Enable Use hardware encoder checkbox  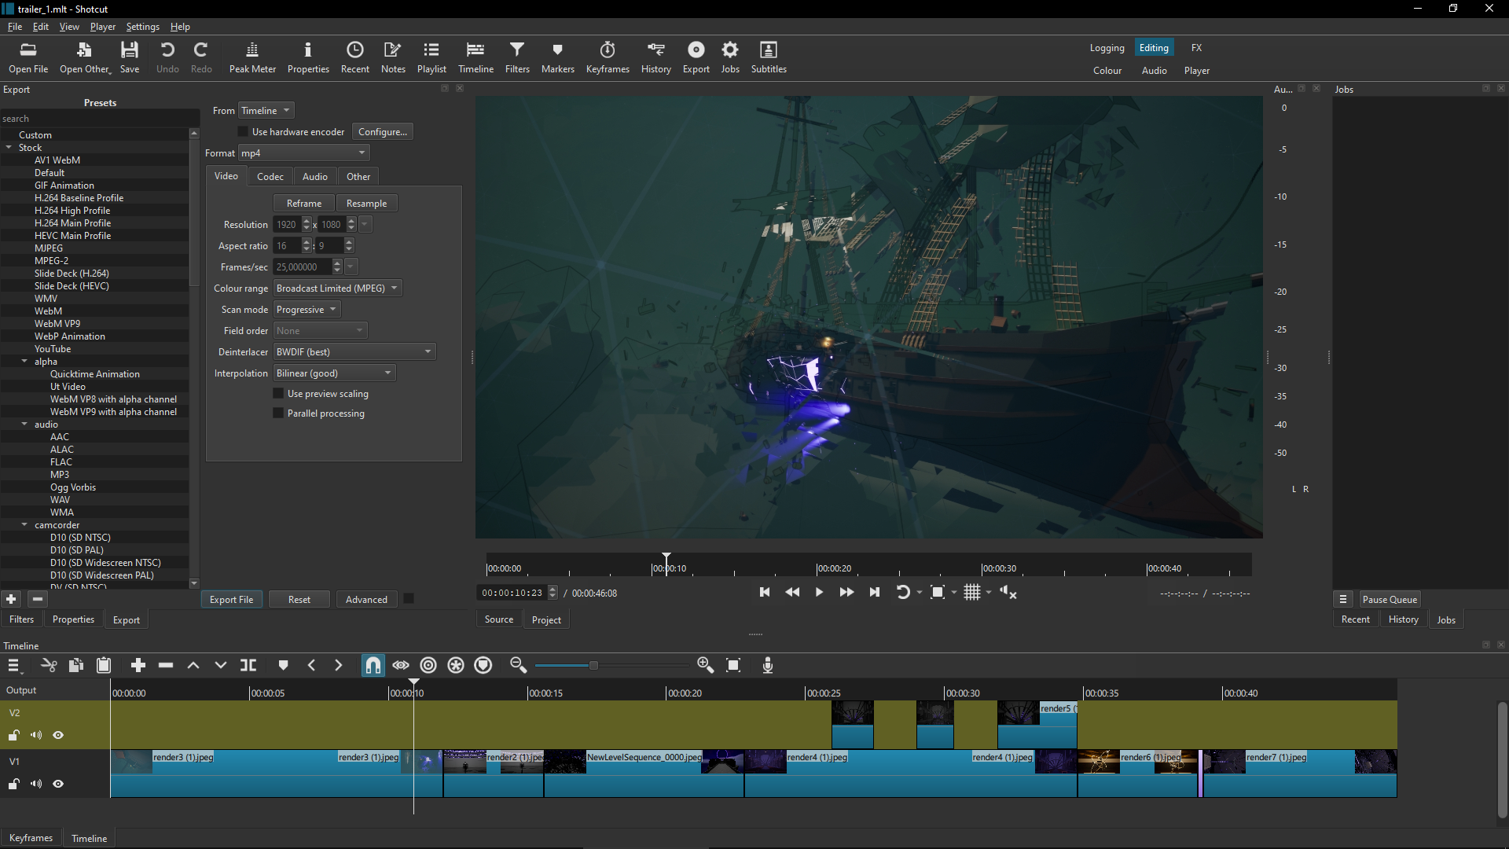pyautogui.click(x=243, y=132)
